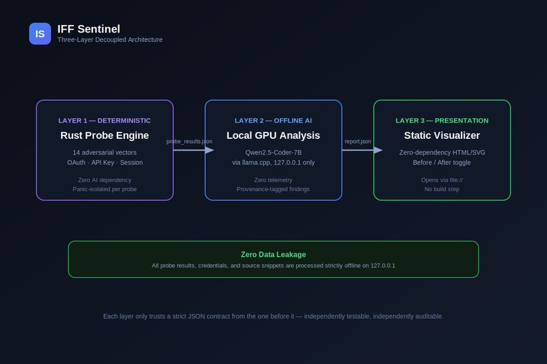The height and width of the screenshot is (364, 547).
Task: Select the Rust Probe Engine heading
Action: 105,135
